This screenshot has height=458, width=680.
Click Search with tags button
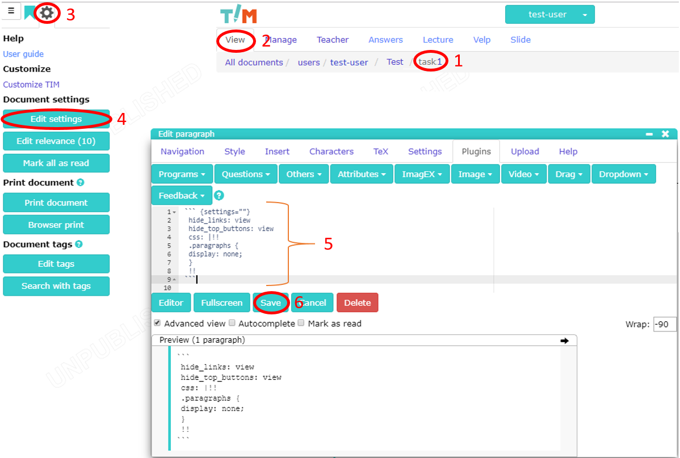[56, 286]
